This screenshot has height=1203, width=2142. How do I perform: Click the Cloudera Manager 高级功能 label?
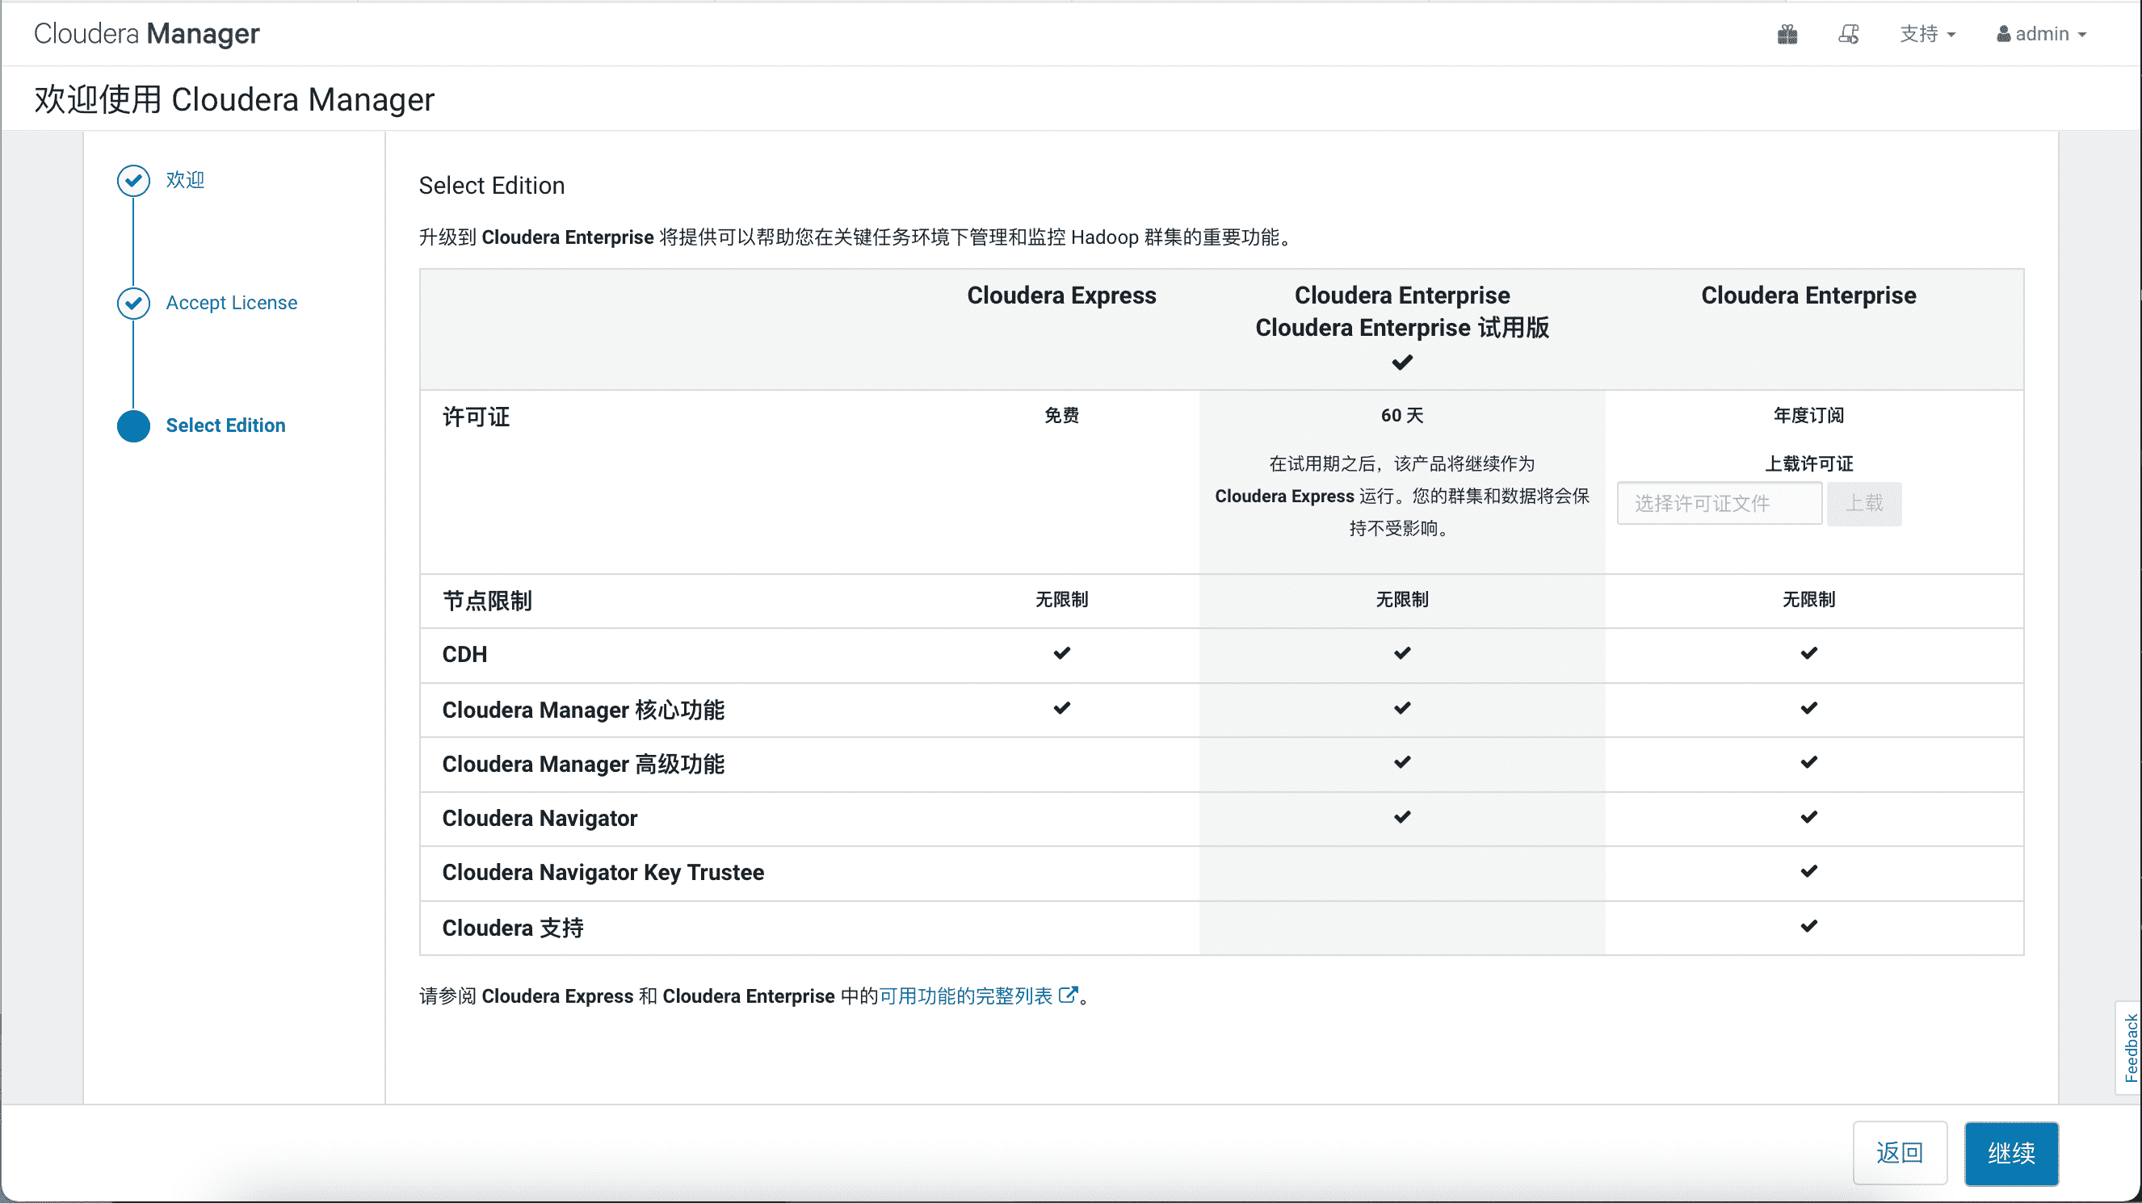click(x=583, y=764)
